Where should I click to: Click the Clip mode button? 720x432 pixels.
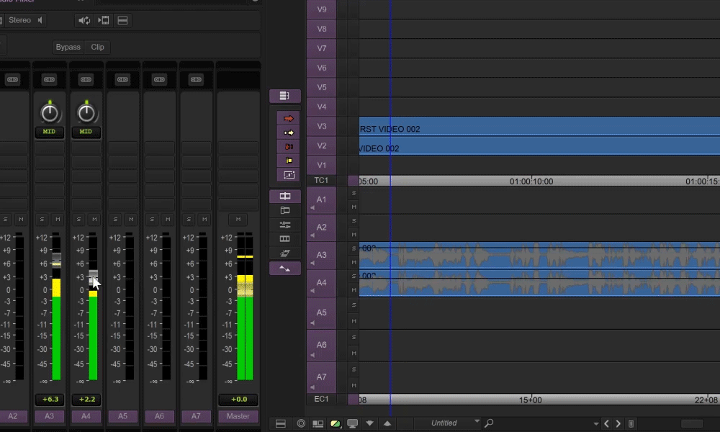(x=97, y=47)
